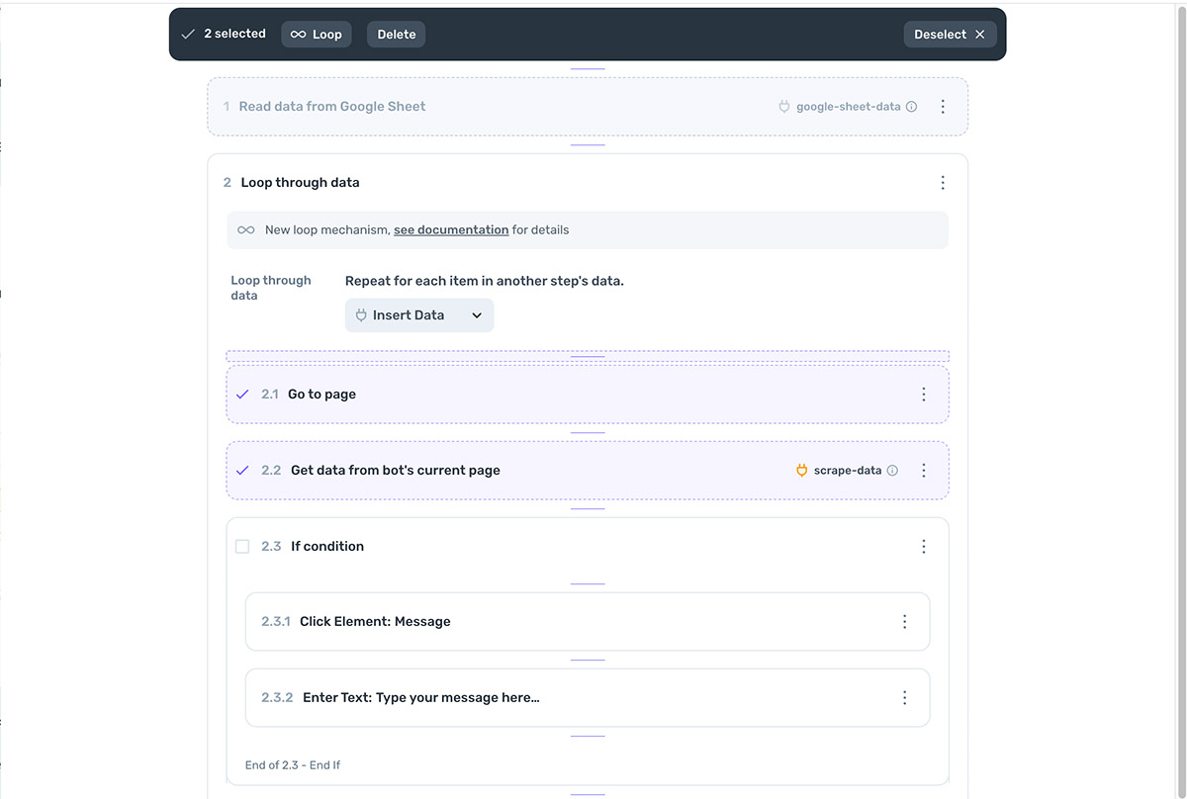Open the three-dot menu for Loop through data

coord(943,183)
